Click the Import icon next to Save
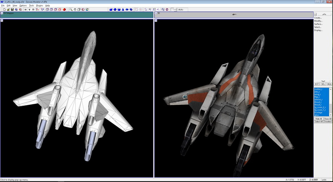 [16, 10]
